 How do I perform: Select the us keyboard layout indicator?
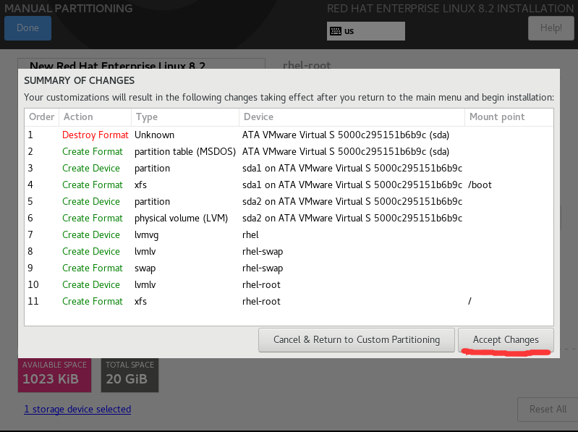[x=365, y=31]
